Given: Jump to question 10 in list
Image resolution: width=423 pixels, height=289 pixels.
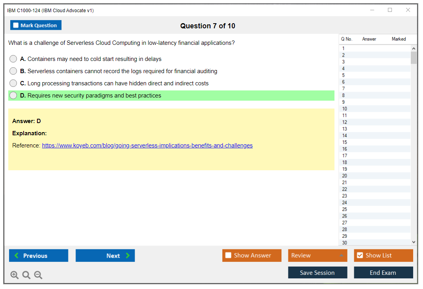Looking at the screenshot, I should [345, 109].
